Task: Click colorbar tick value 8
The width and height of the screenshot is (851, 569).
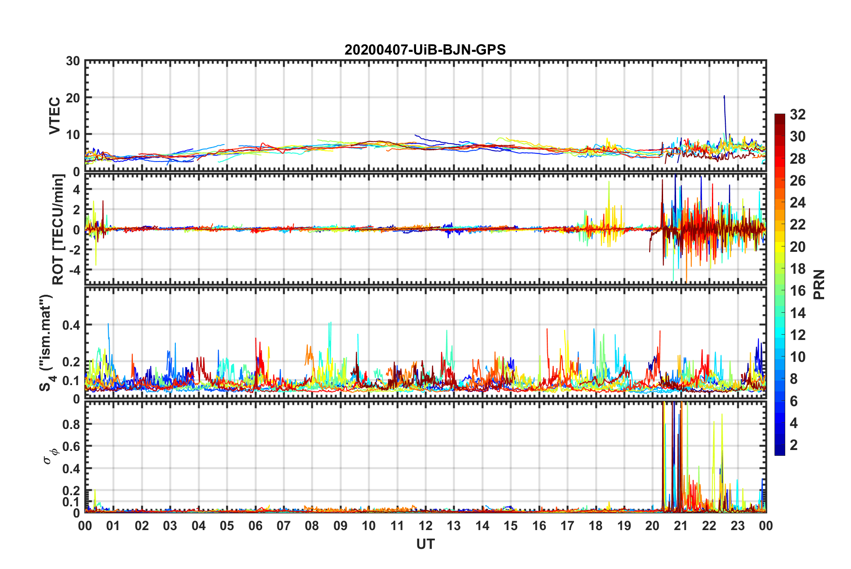Action: tap(794, 379)
